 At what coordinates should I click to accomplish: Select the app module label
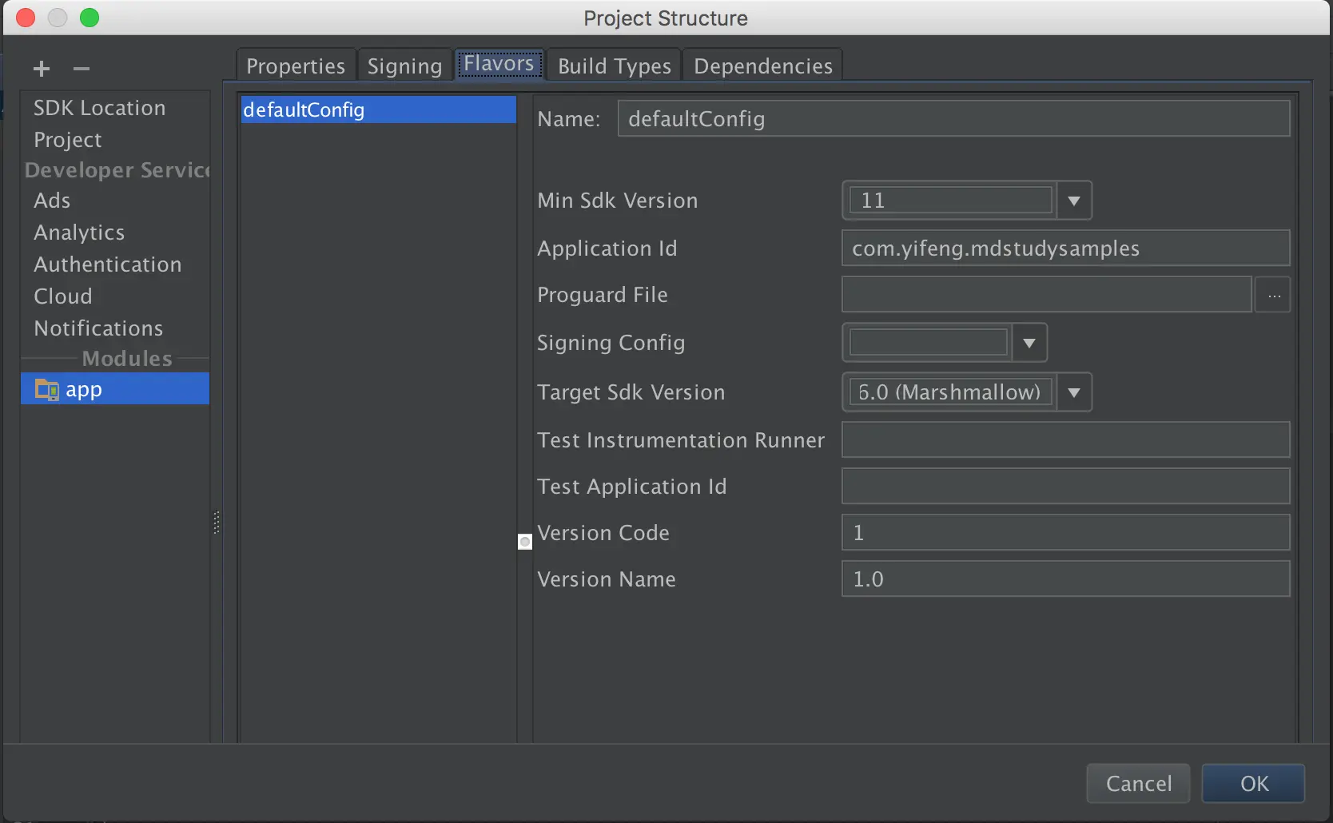(x=84, y=390)
